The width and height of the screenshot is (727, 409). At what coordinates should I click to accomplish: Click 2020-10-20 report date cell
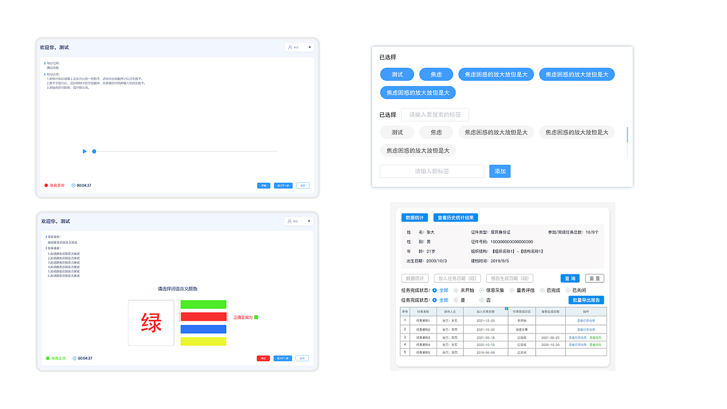550,345
